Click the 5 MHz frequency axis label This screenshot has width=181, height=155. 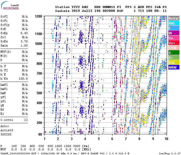(99, 139)
